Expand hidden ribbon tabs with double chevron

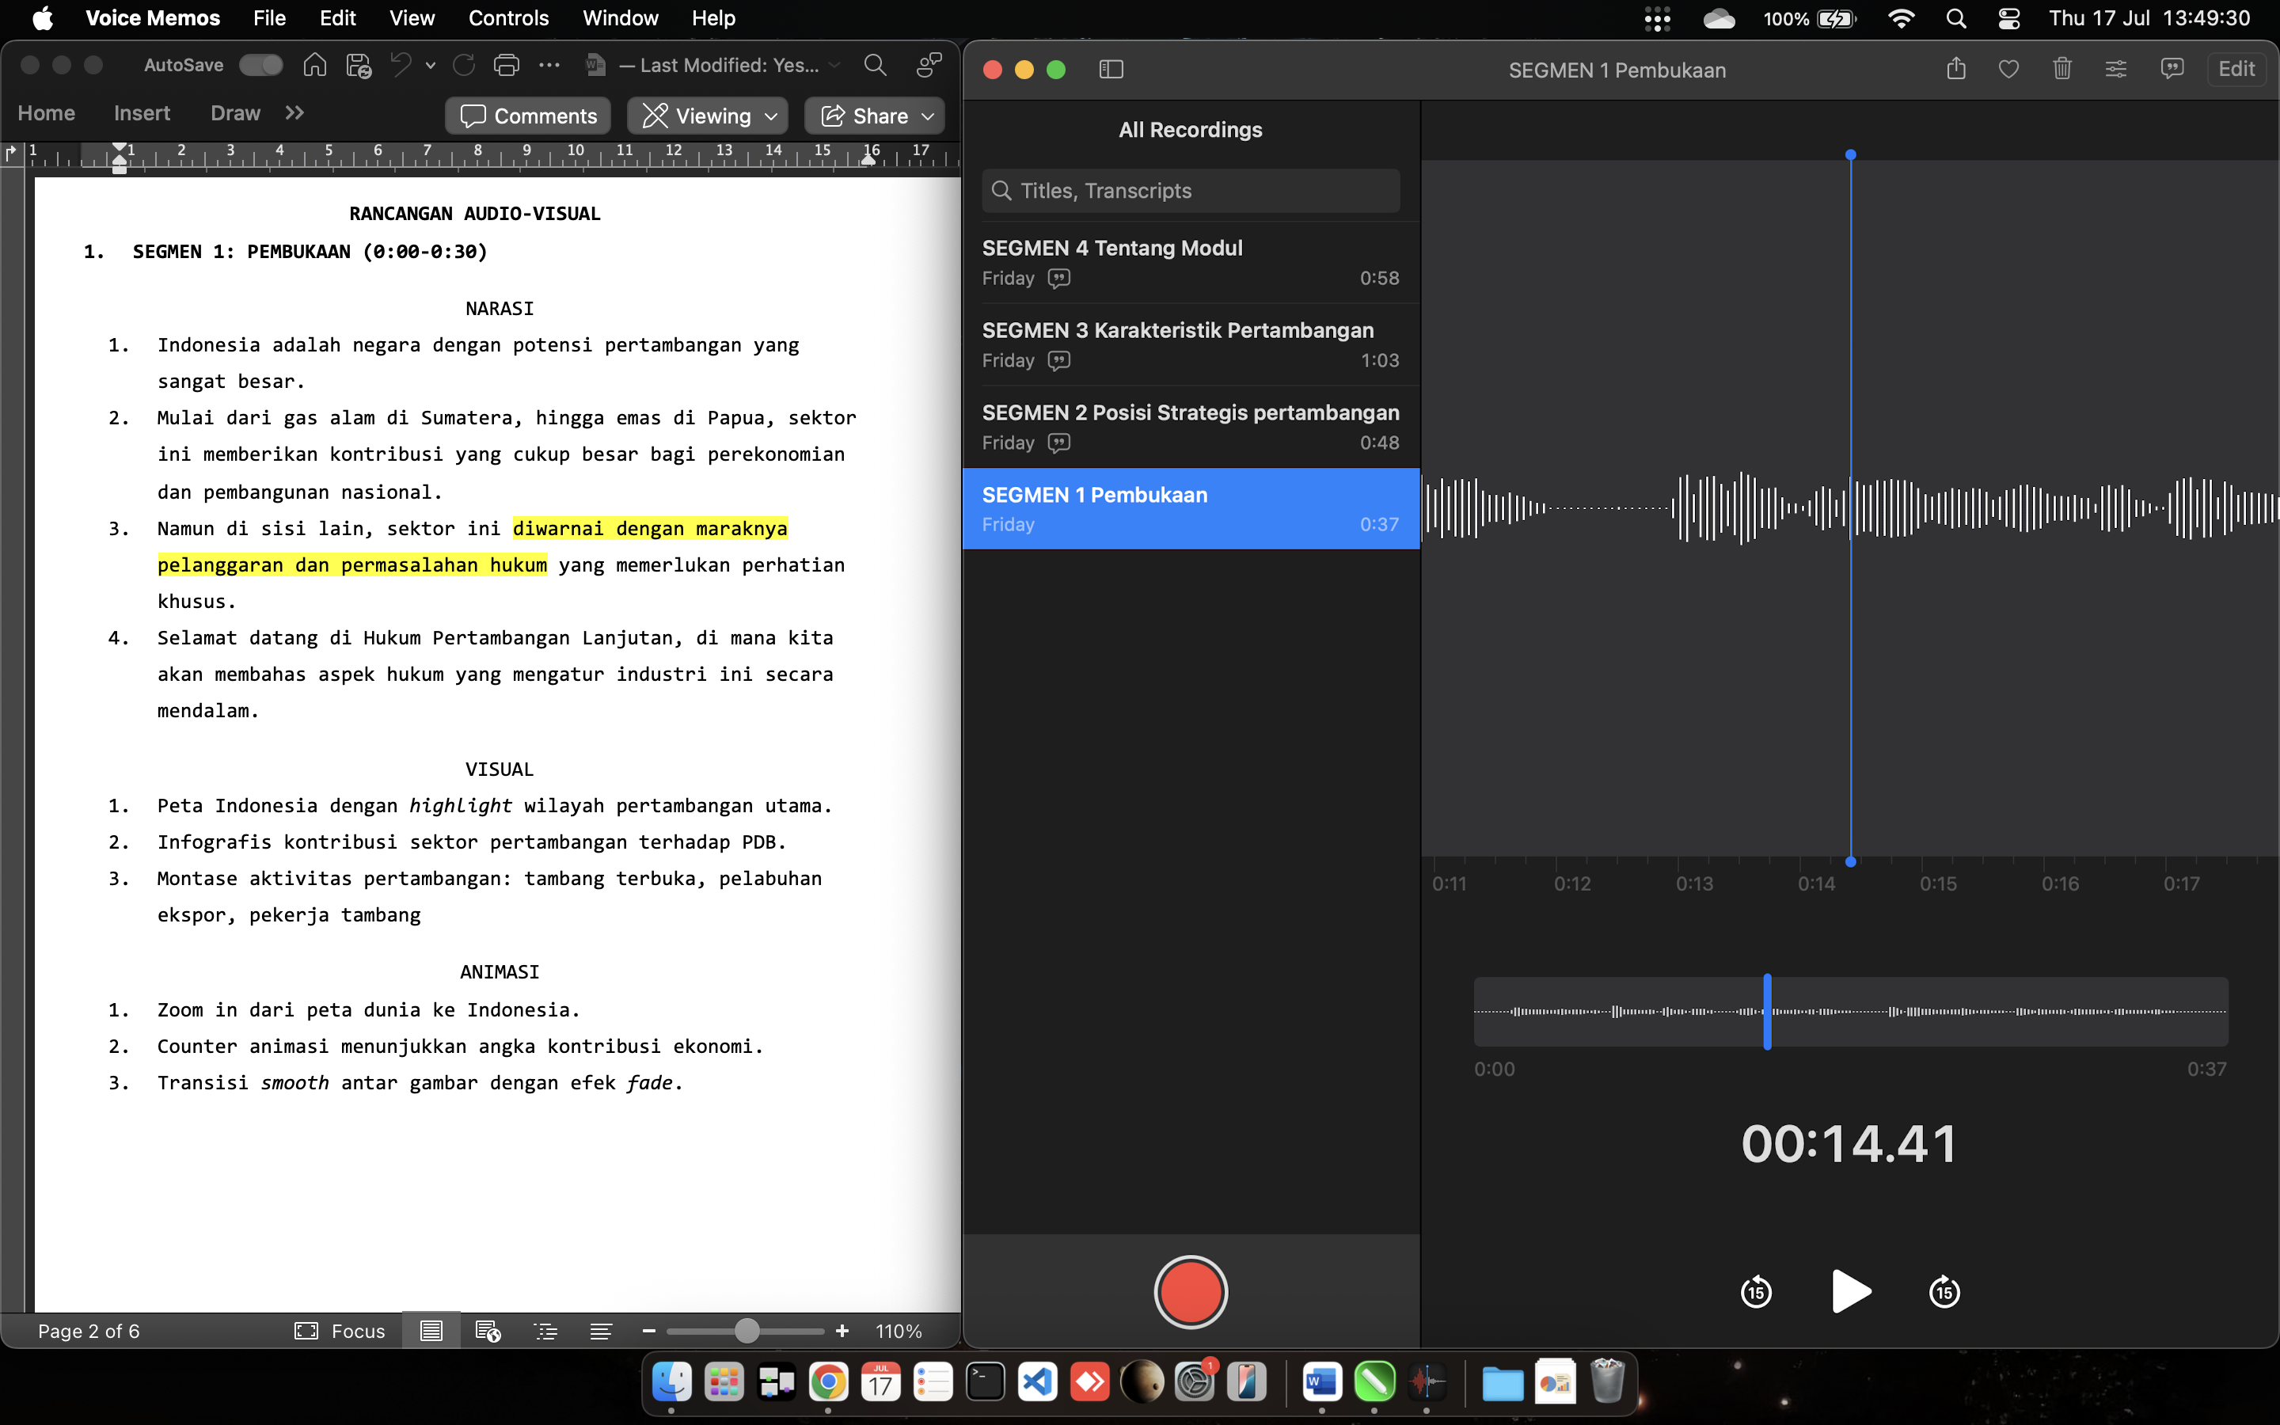coord(294,113)
